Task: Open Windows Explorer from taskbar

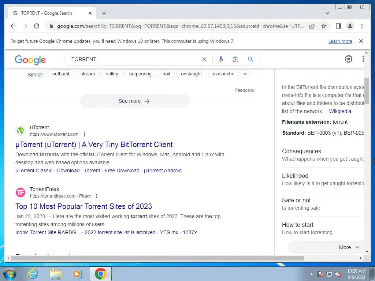Action: coord(55,274)
